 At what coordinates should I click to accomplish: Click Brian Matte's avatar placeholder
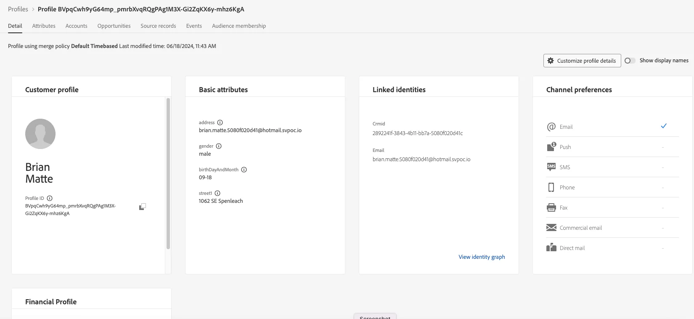click(x=40, y=134)
